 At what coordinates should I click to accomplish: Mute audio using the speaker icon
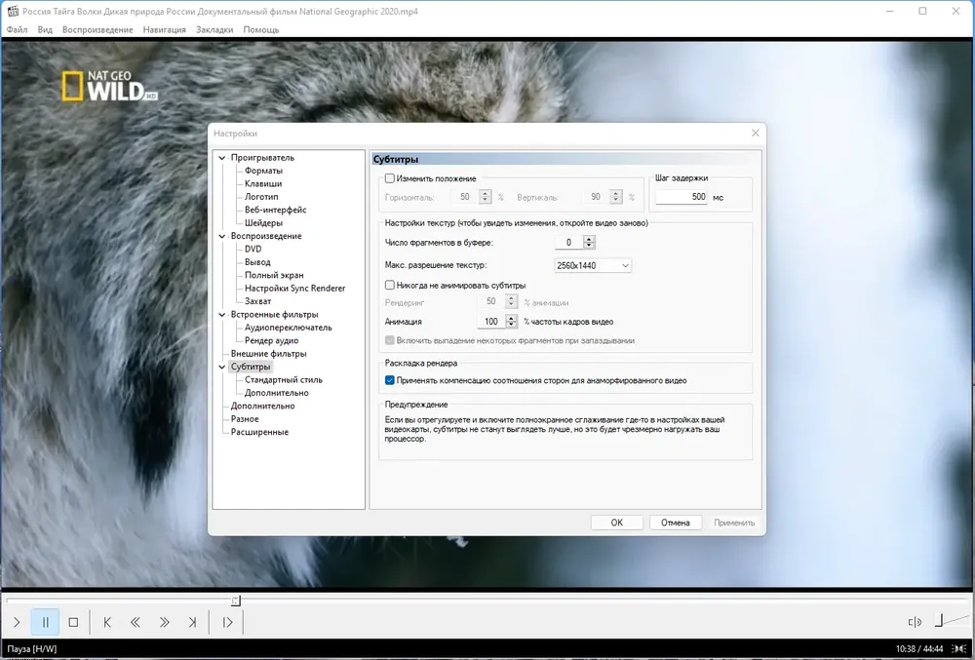[915, 622]
